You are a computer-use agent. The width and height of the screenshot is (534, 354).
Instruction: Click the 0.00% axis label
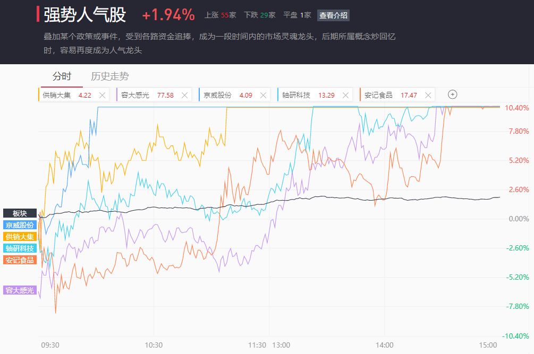519,219
